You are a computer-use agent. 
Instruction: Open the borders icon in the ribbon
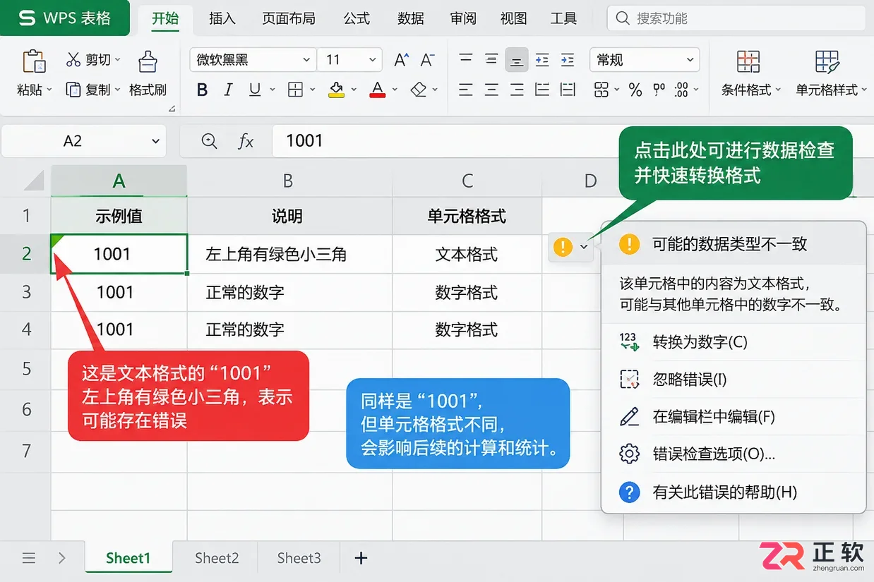(x=295, y=90)
